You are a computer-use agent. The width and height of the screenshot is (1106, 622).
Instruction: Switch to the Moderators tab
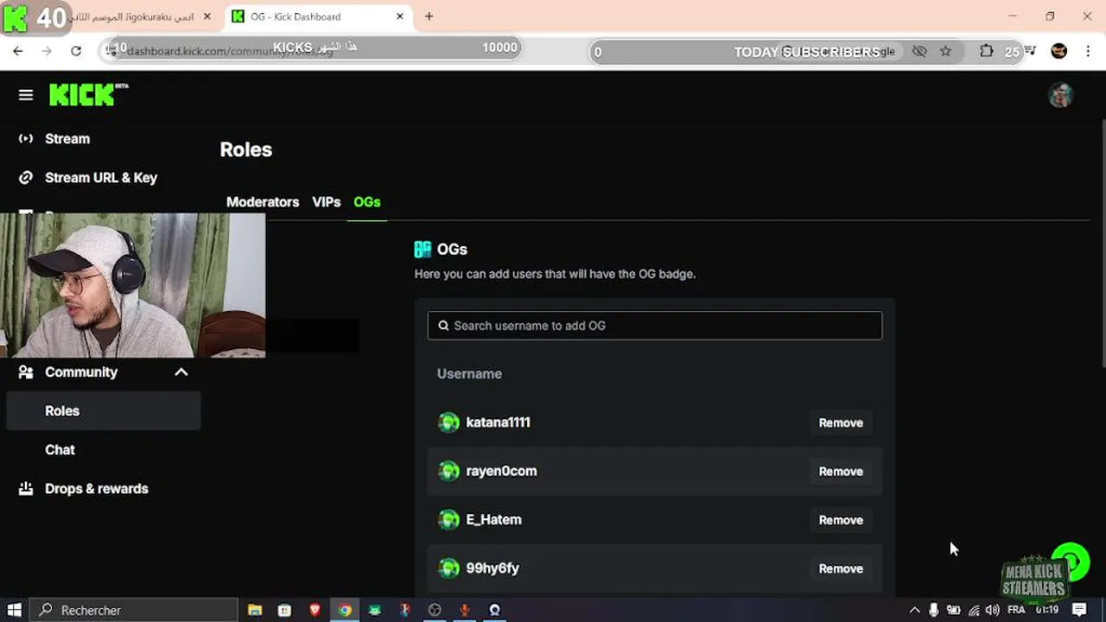pyautogui.click(x=263, y=202)
